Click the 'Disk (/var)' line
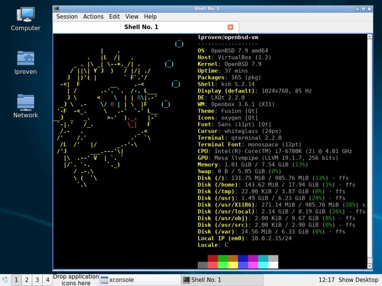This screenshot has height=286, width=382. pyautogui.click(x=271, y=232)
